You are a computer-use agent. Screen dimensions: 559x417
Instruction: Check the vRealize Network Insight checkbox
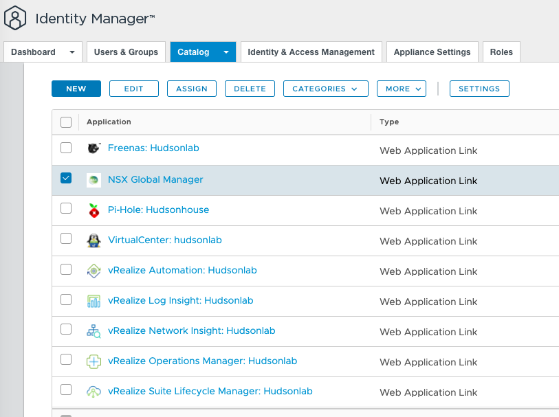click(x=66, y=329)
